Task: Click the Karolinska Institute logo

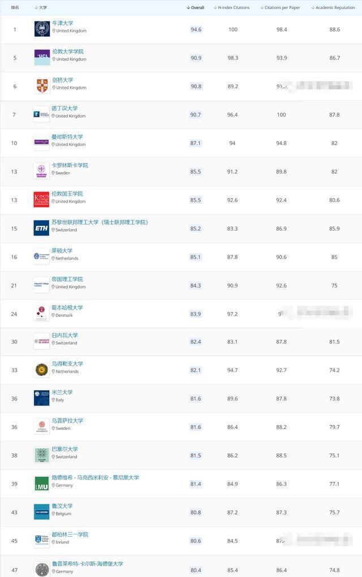Action: point(41,171)
